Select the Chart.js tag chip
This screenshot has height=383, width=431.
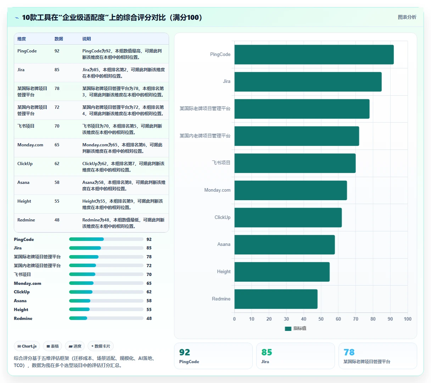(27, 346)
